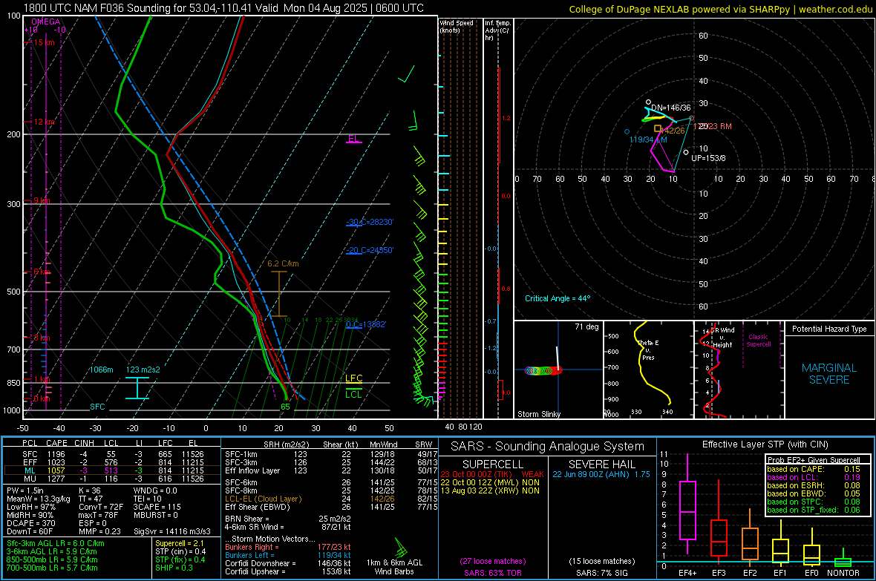Click the '-20 C=24350'' level label
This screenshot has width=876, height=581.
tap(370, 250)
